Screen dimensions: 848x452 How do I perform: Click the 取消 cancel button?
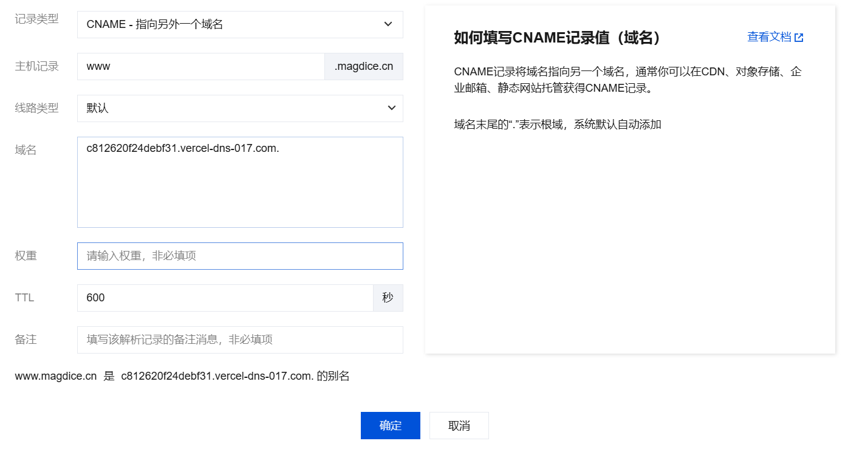point(459,425)
